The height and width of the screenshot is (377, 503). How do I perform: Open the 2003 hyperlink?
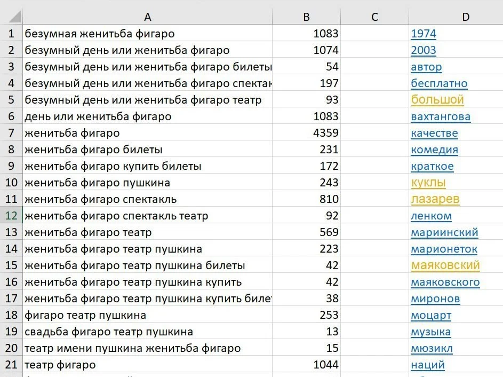424,50
